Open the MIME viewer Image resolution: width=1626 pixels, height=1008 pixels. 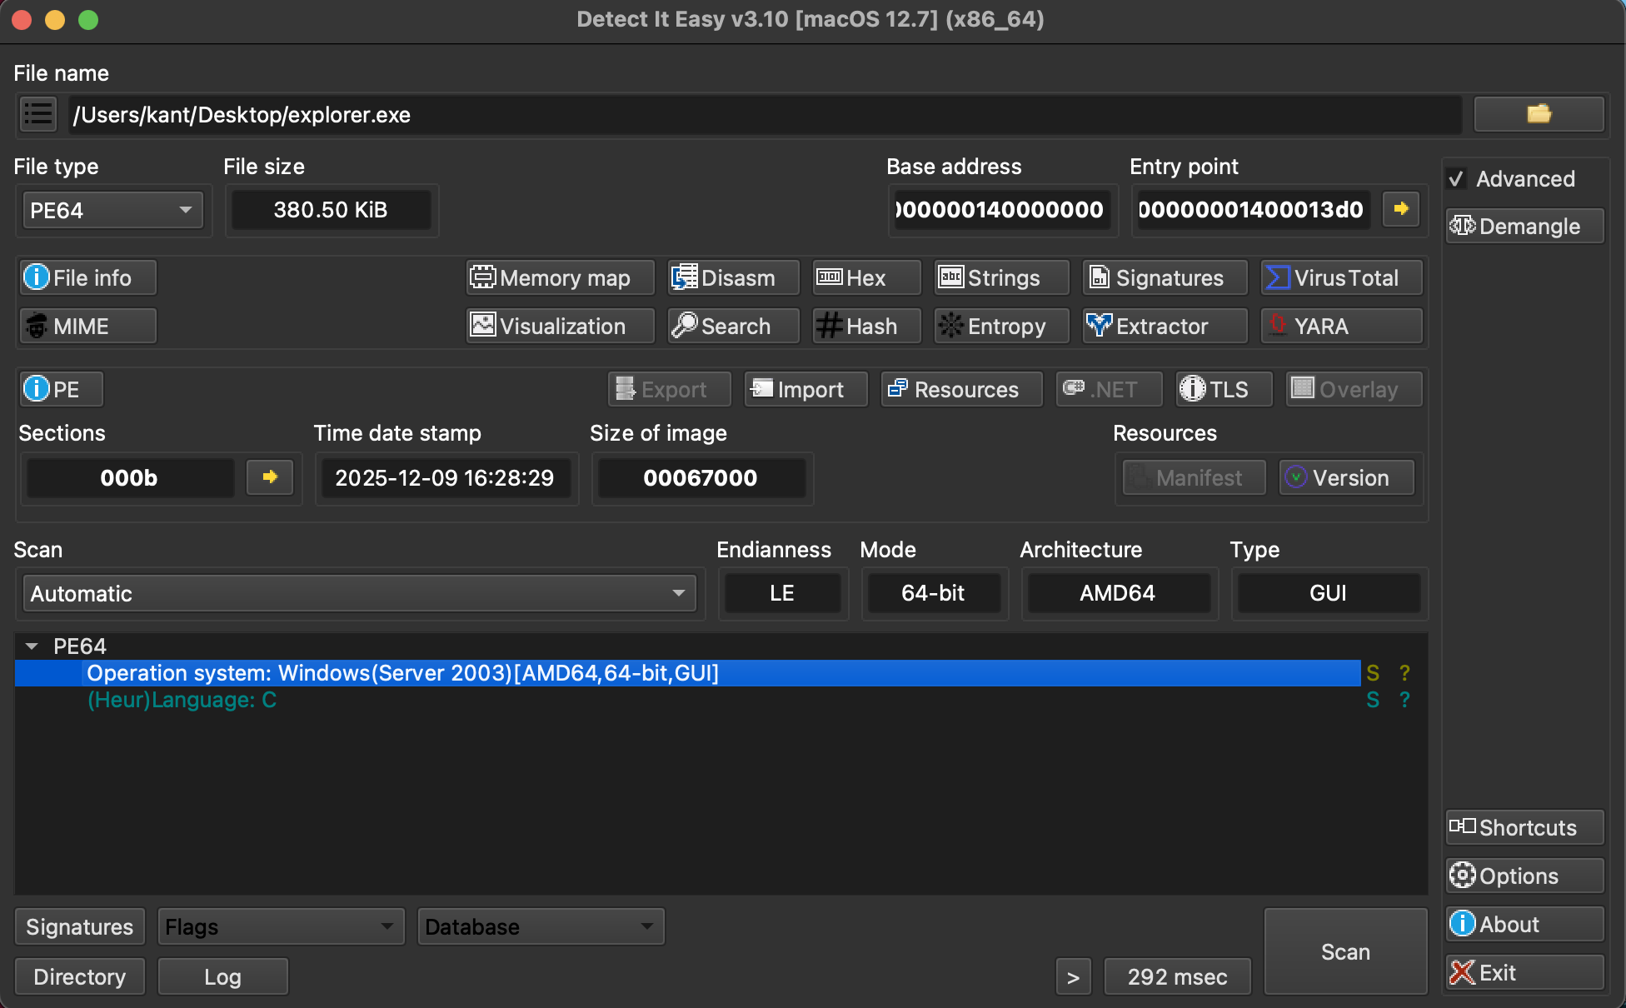pos(87,326)
